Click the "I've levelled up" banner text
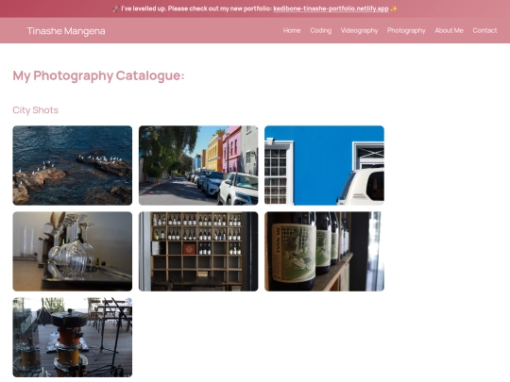 (x=196, y=8)
